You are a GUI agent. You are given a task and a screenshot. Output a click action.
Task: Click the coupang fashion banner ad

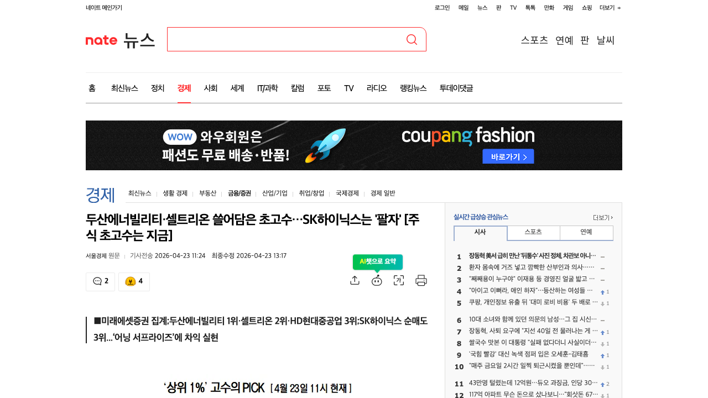(354, 145)
